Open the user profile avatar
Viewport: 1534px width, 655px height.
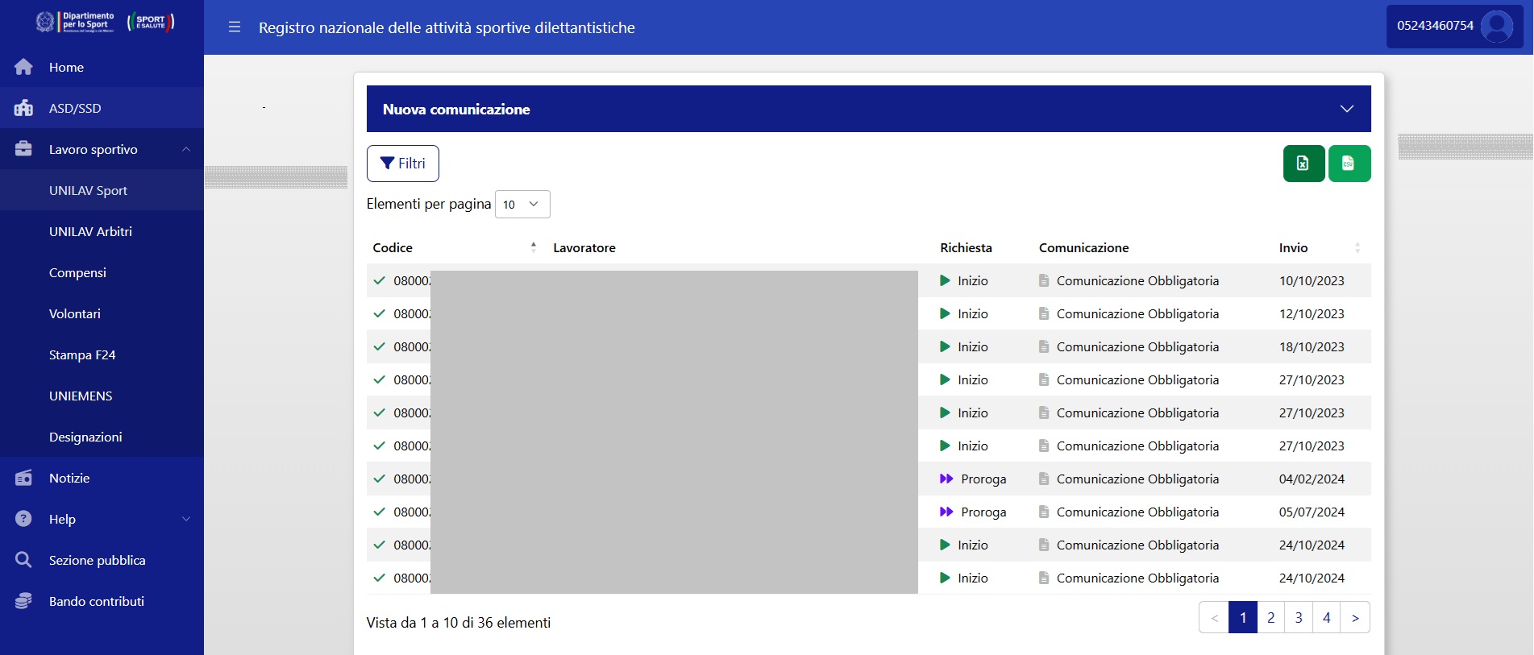click(1497, 27)
